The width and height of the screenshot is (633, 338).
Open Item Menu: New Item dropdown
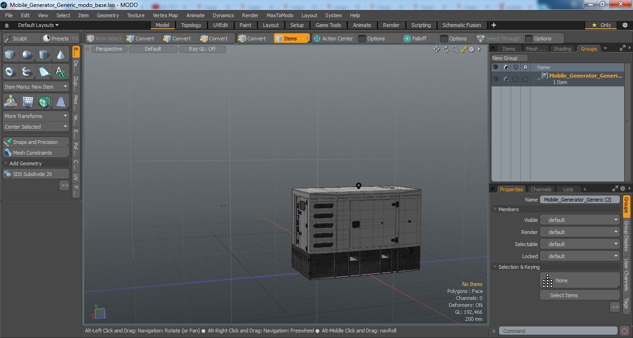click(x=36, y=87)
